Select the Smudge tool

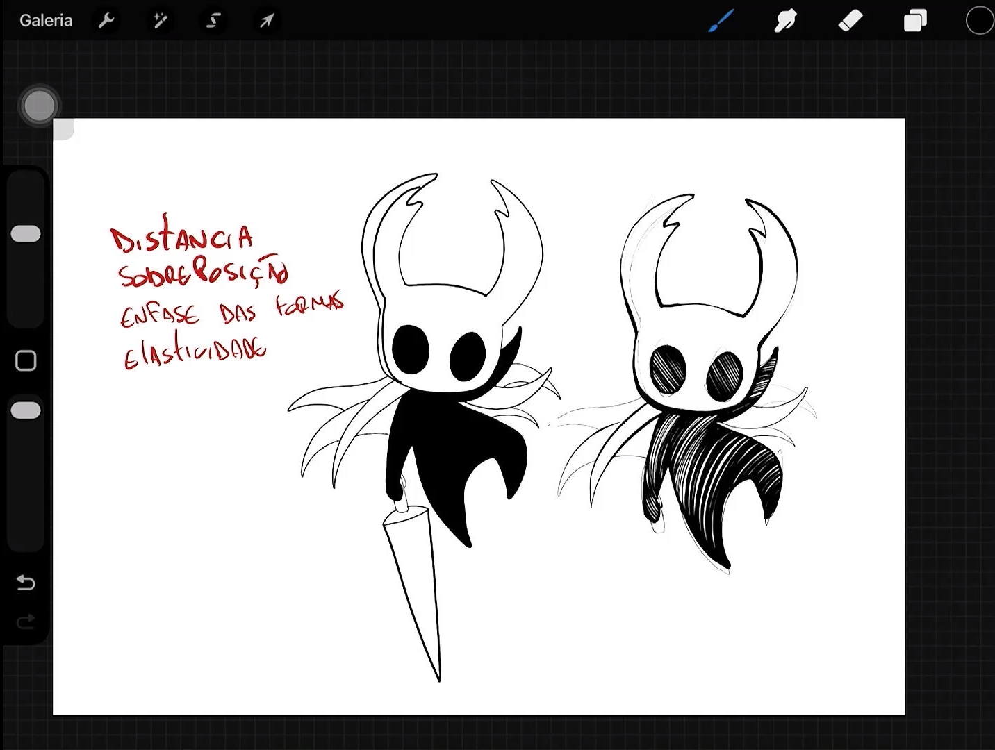tap(785, 21)
